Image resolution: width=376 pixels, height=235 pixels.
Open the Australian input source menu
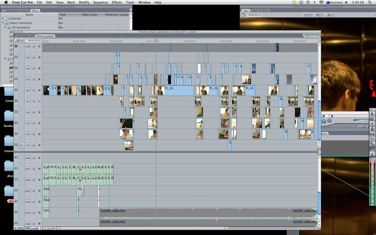click(x=334, y=3)
